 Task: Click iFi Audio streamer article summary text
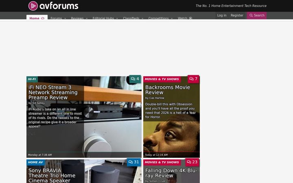click(55, 118)
